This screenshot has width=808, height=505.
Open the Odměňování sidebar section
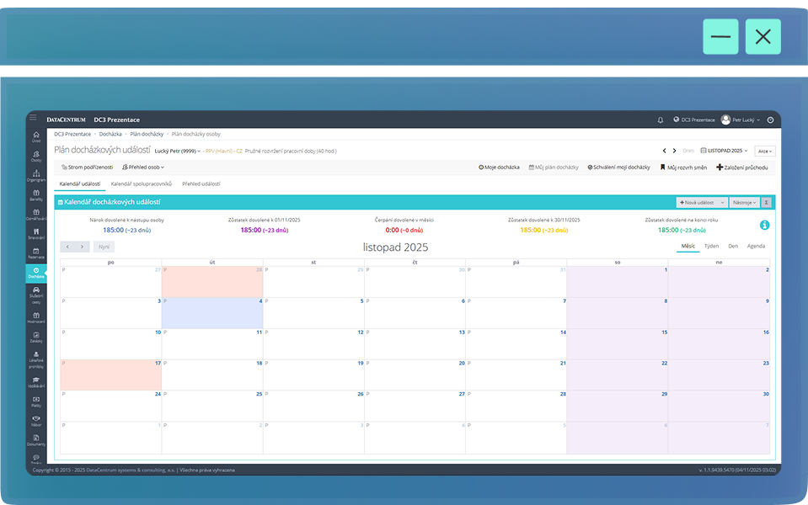coord(36,215)
